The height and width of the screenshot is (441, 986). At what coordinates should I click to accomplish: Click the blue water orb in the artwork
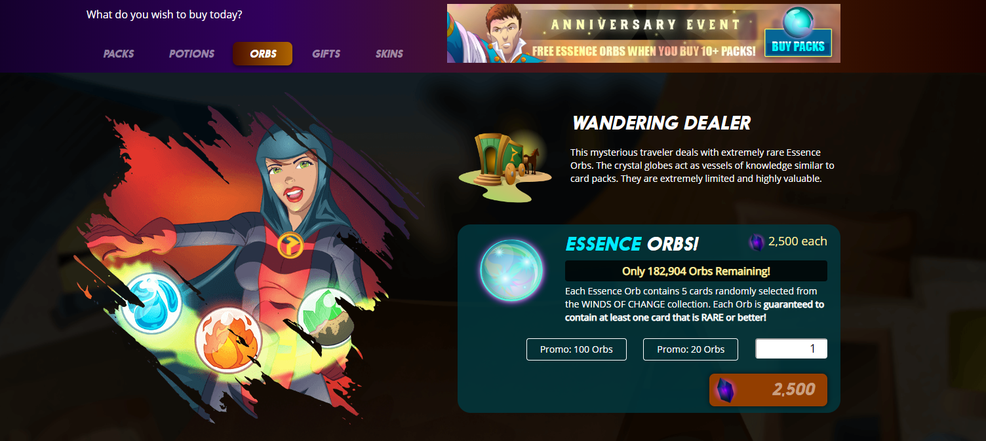click(152, 303)
